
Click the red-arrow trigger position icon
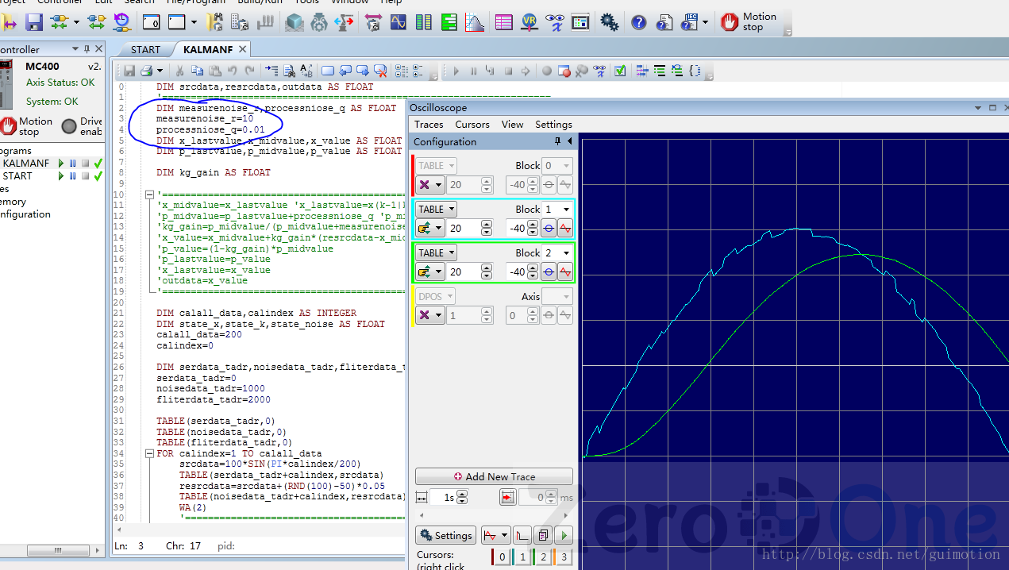pyautogui.click(x=507, y=497)
